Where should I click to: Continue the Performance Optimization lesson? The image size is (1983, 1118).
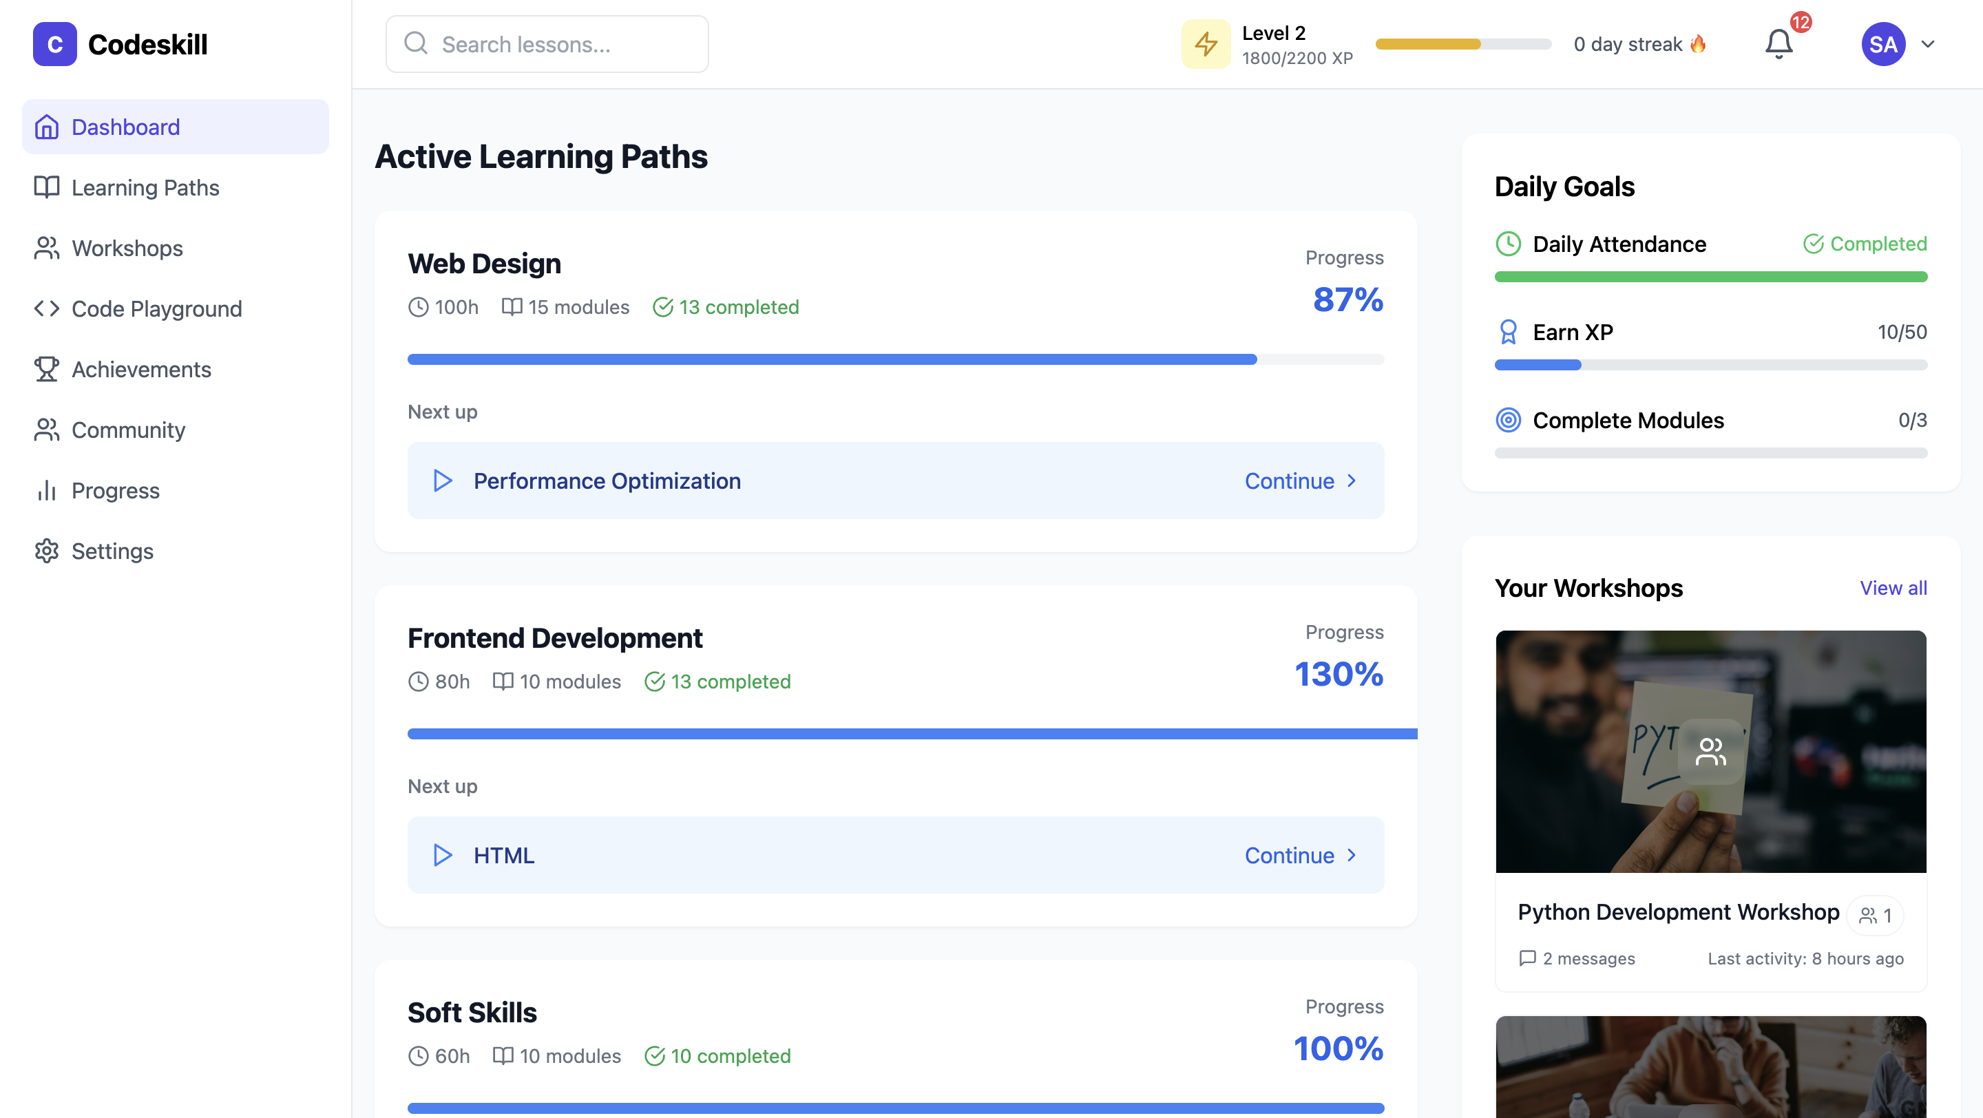1290,481
